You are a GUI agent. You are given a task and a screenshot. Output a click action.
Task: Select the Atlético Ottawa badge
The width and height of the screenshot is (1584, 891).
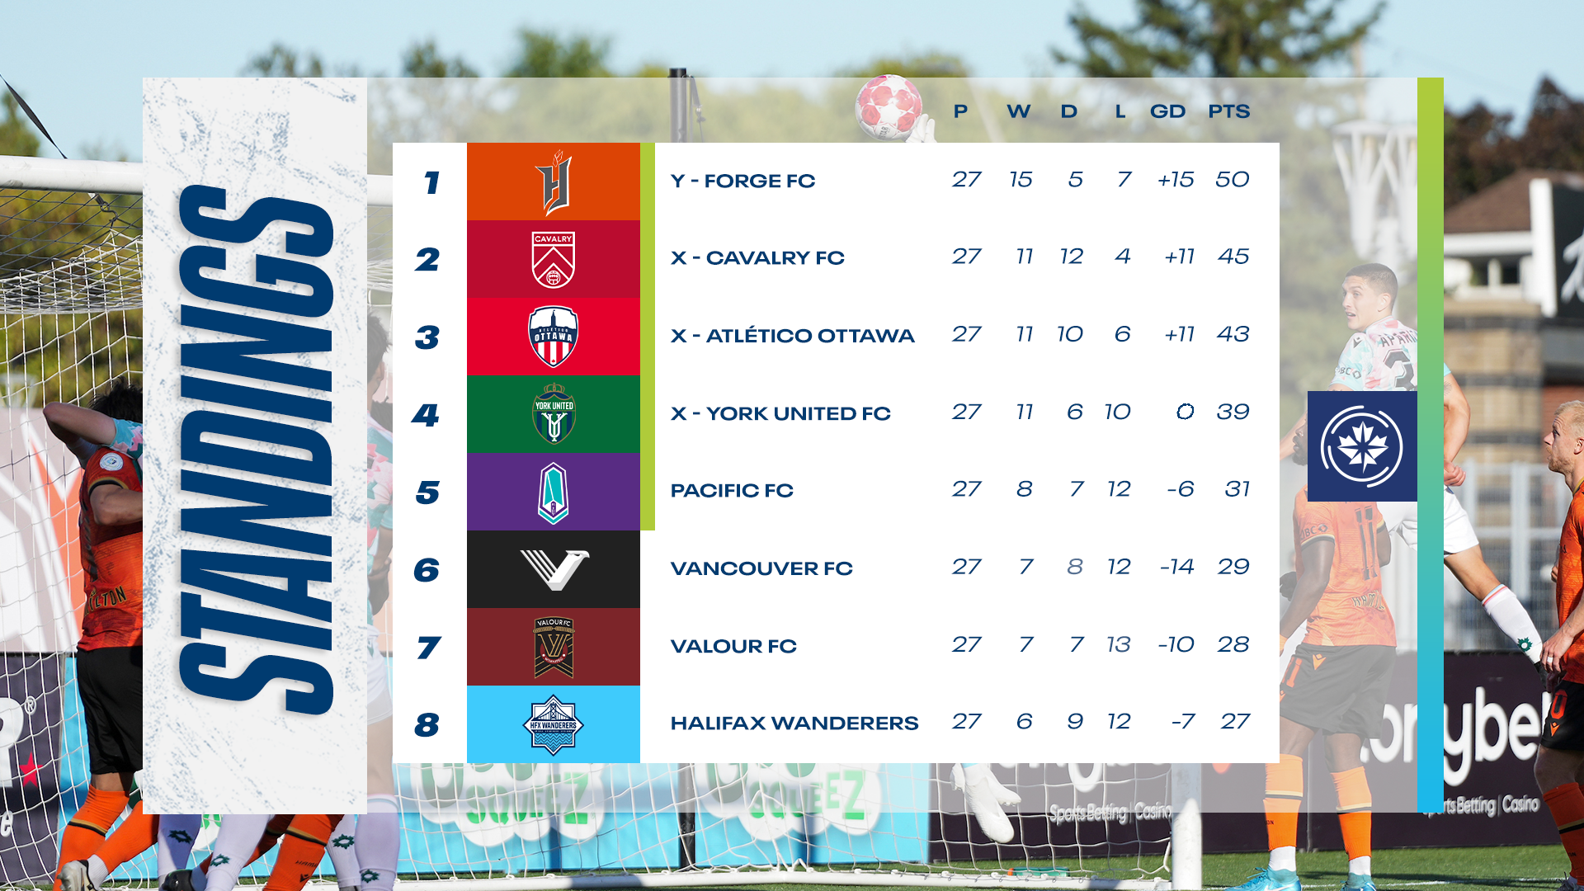(x=554, y=337)
